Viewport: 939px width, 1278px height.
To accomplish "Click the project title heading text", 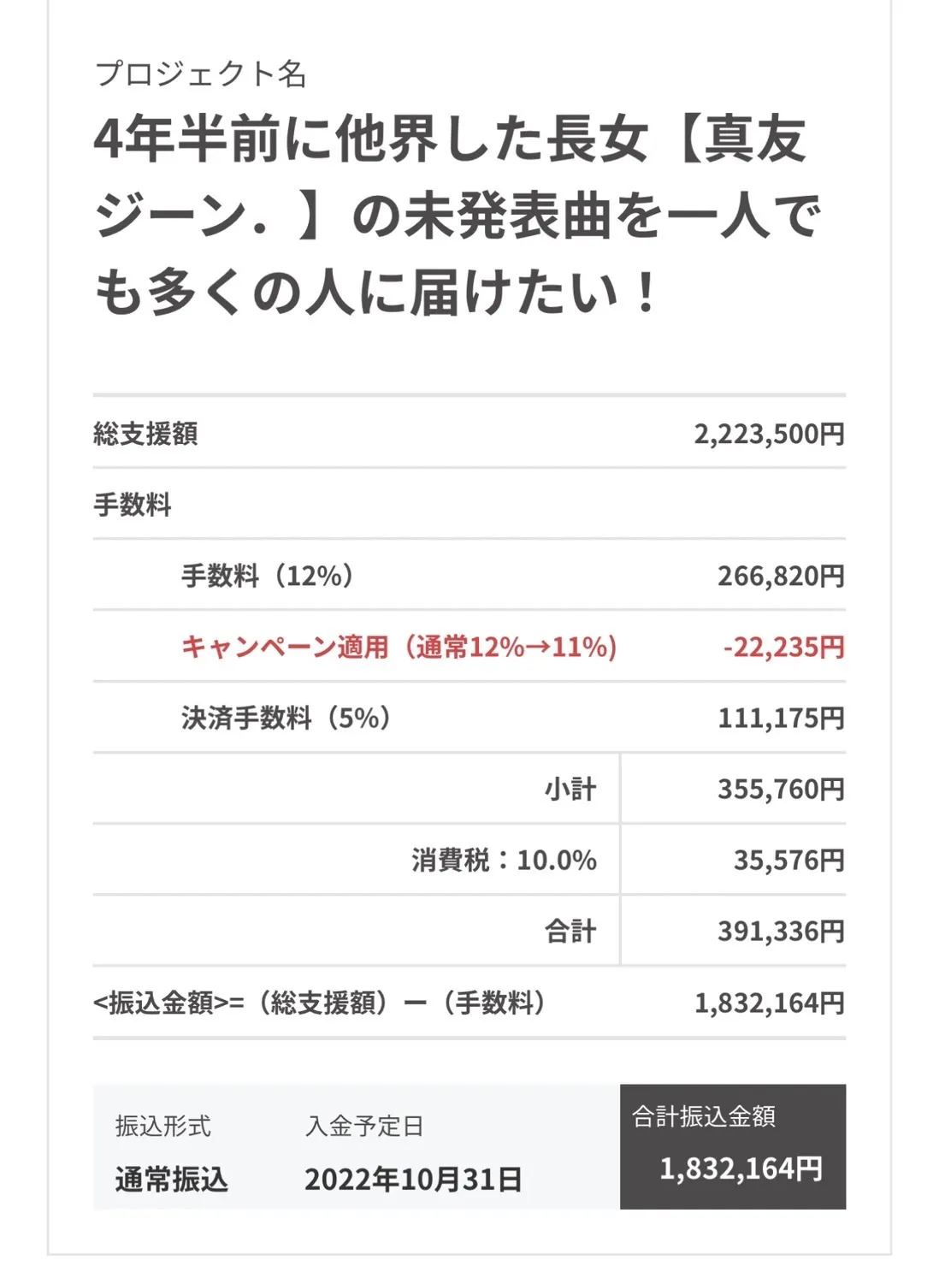I will point(458,216).
